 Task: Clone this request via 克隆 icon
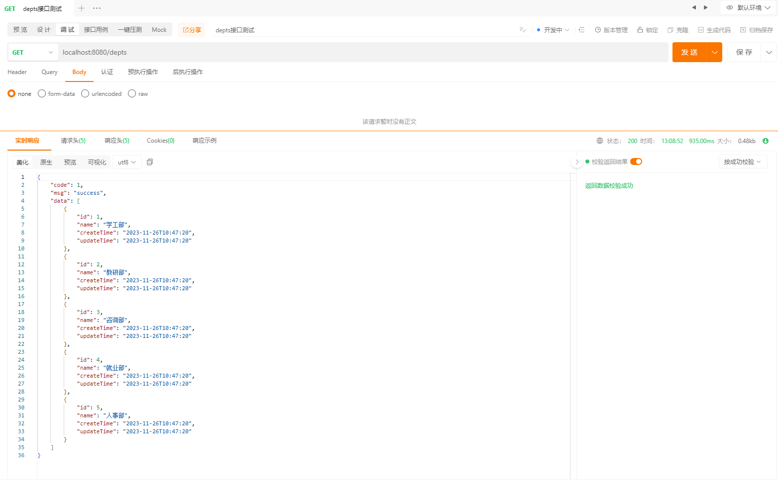pyautogui.click(x=677, y=30)
